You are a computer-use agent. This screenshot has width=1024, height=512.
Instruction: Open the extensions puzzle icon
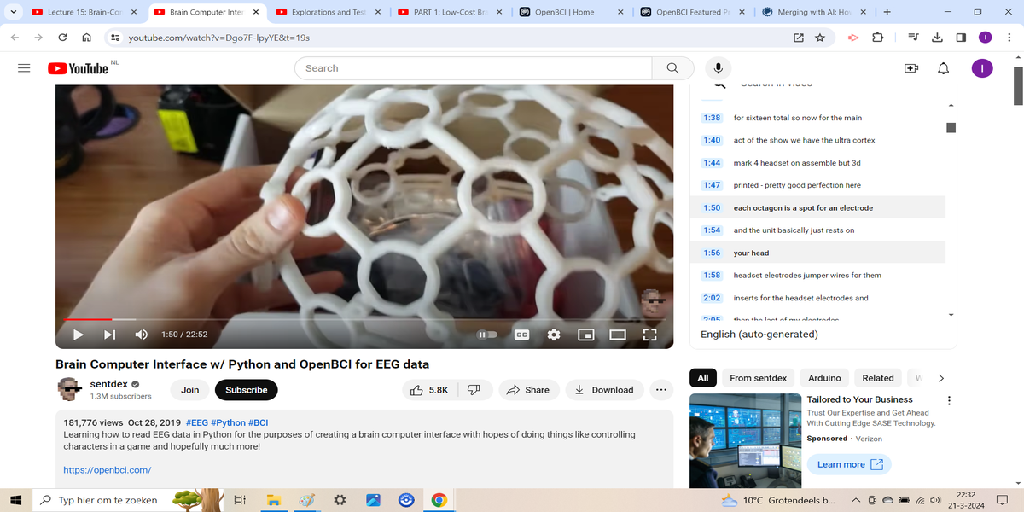[x=878, y=38]
